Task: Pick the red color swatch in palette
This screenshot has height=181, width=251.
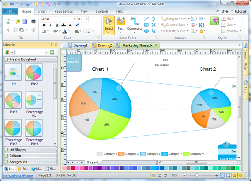Action: pyautogui.click(x=73, y=168)
